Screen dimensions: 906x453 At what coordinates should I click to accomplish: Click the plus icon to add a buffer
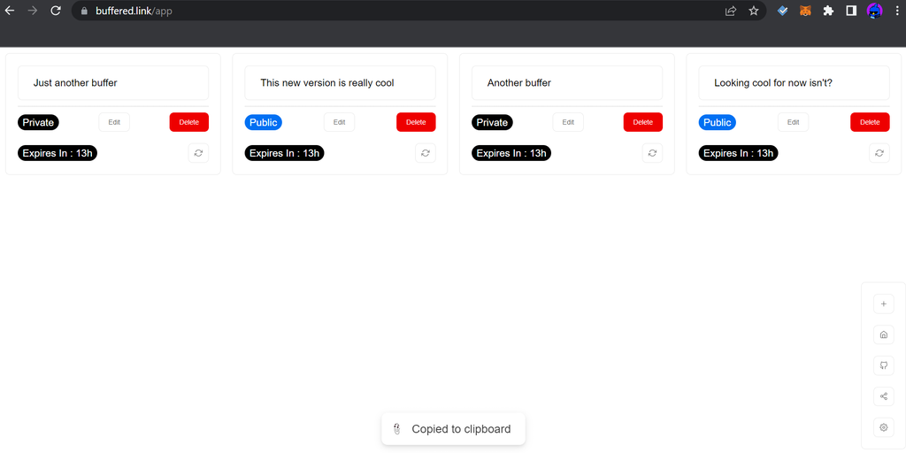[884, 304]
